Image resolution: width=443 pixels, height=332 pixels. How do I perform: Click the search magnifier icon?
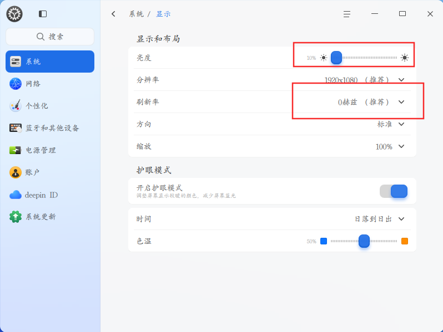click(41, 37)
